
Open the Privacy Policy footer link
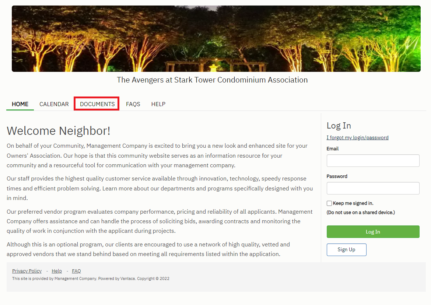[27, 271]
